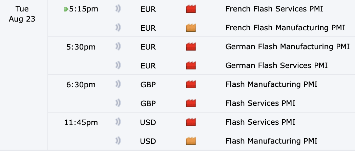355x151 pixels.
Task: Open the German Flash Manufacturing PMI event
Action: pos(287,47)
